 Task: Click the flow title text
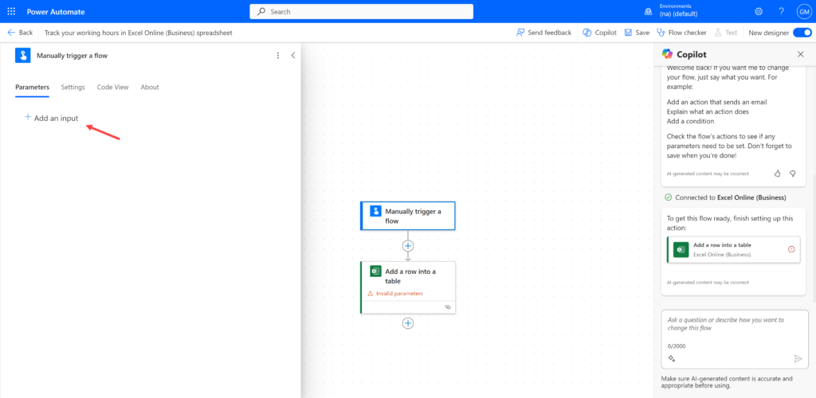point(139,33)
